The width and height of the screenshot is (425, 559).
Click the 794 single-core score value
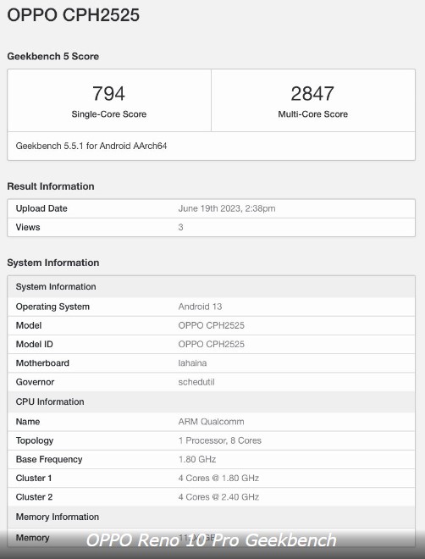coord(108,94)
